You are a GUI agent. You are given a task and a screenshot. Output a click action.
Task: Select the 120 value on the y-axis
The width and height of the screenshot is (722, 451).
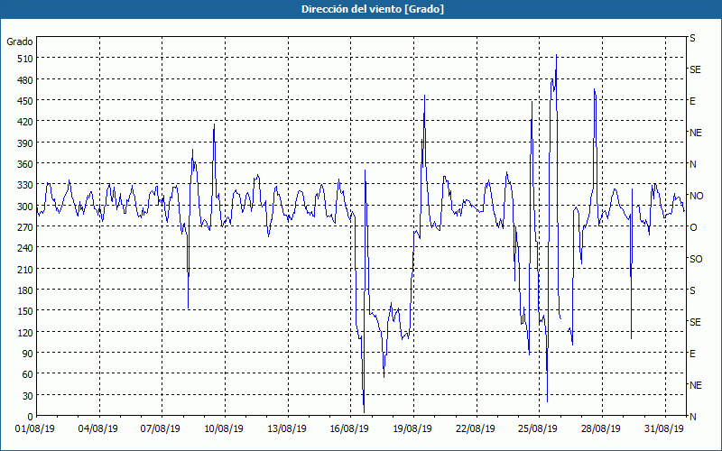coord(25,332)
